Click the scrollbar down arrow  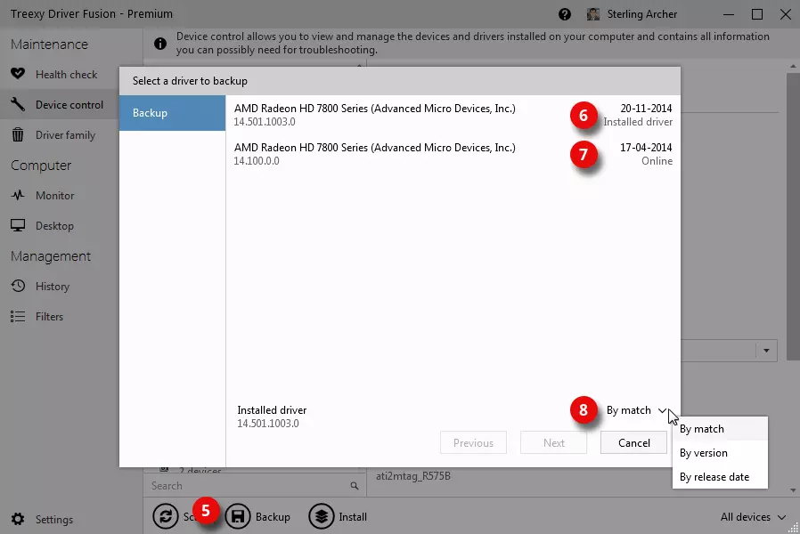(x=793, y=490)
